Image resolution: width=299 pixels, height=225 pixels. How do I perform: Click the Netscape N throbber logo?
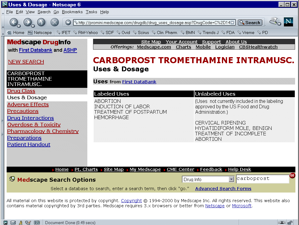288,22
